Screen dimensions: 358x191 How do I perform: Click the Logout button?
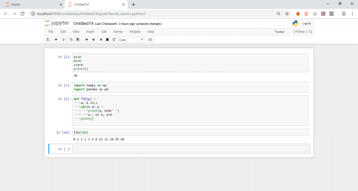[x=306, y=23]
